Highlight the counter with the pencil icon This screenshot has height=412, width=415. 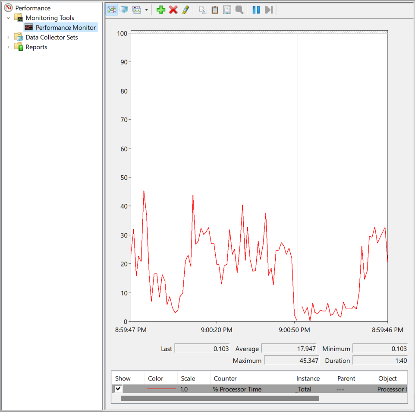[185, 10]
